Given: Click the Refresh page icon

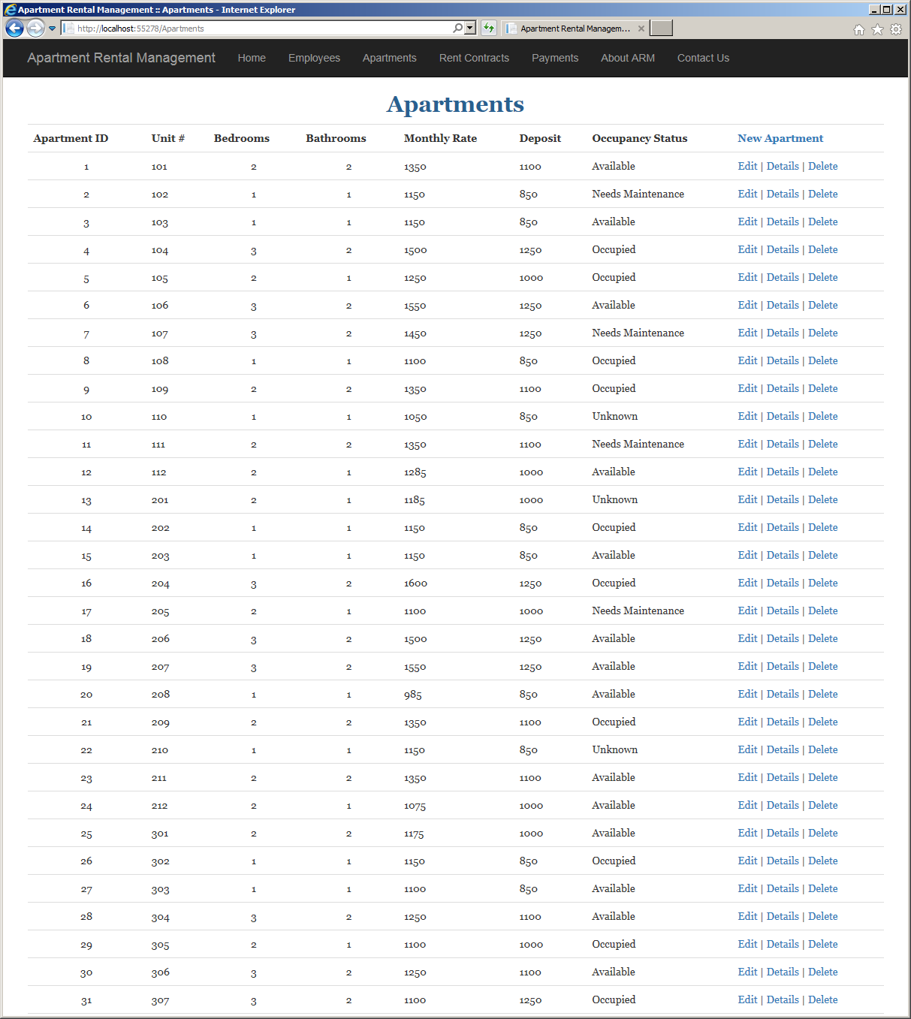Looking at the screenshot, I should (489, 28).
